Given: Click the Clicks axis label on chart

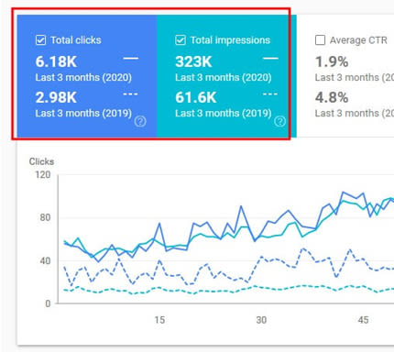Looking at the screenshot, I should click(x=41, y=161).
